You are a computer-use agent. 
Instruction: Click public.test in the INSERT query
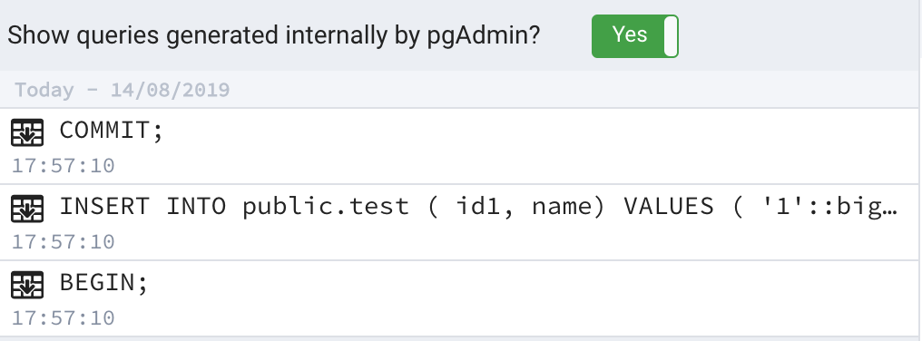(325, 207)
